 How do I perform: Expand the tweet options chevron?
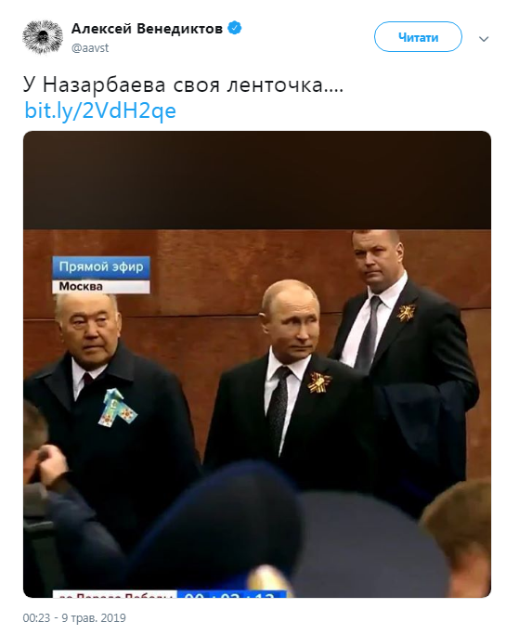[x=484, y=39]
